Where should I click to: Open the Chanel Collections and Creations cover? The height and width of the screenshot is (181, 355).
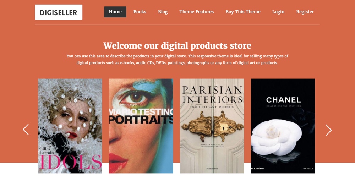point(283,126)
